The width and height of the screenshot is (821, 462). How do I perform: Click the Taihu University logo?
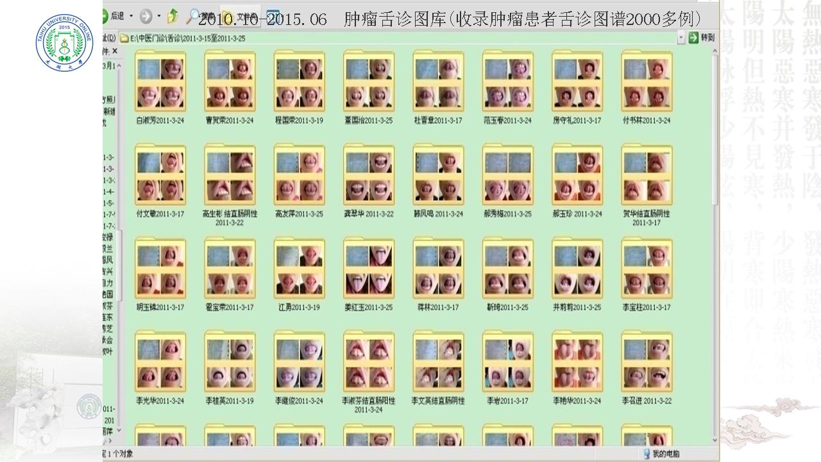coord(64,44)
